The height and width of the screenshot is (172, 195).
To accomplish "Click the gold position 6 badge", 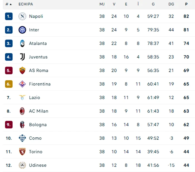I will coord(9,84).
